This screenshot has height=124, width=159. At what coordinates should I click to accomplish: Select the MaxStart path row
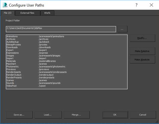click(67, 64)
